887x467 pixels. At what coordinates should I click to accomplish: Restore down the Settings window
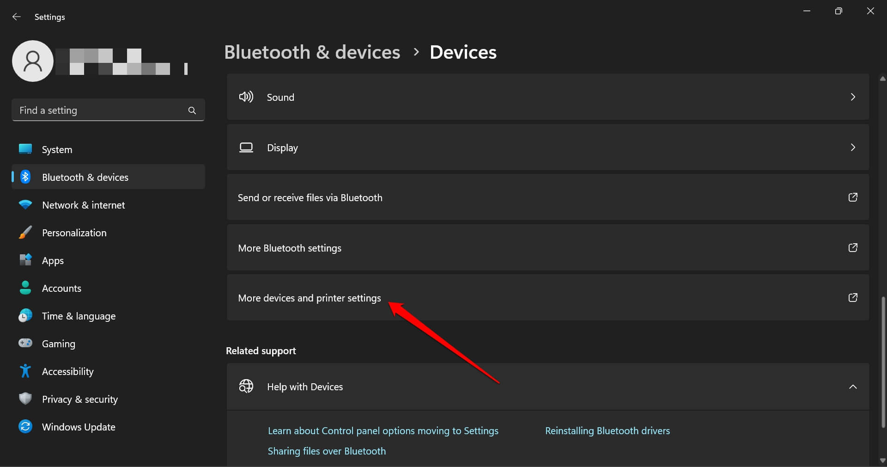tap(838, 11)
